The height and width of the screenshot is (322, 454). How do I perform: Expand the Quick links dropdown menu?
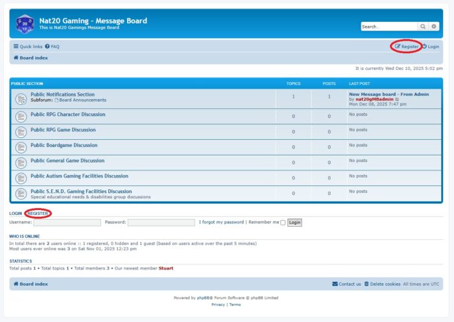27,47
